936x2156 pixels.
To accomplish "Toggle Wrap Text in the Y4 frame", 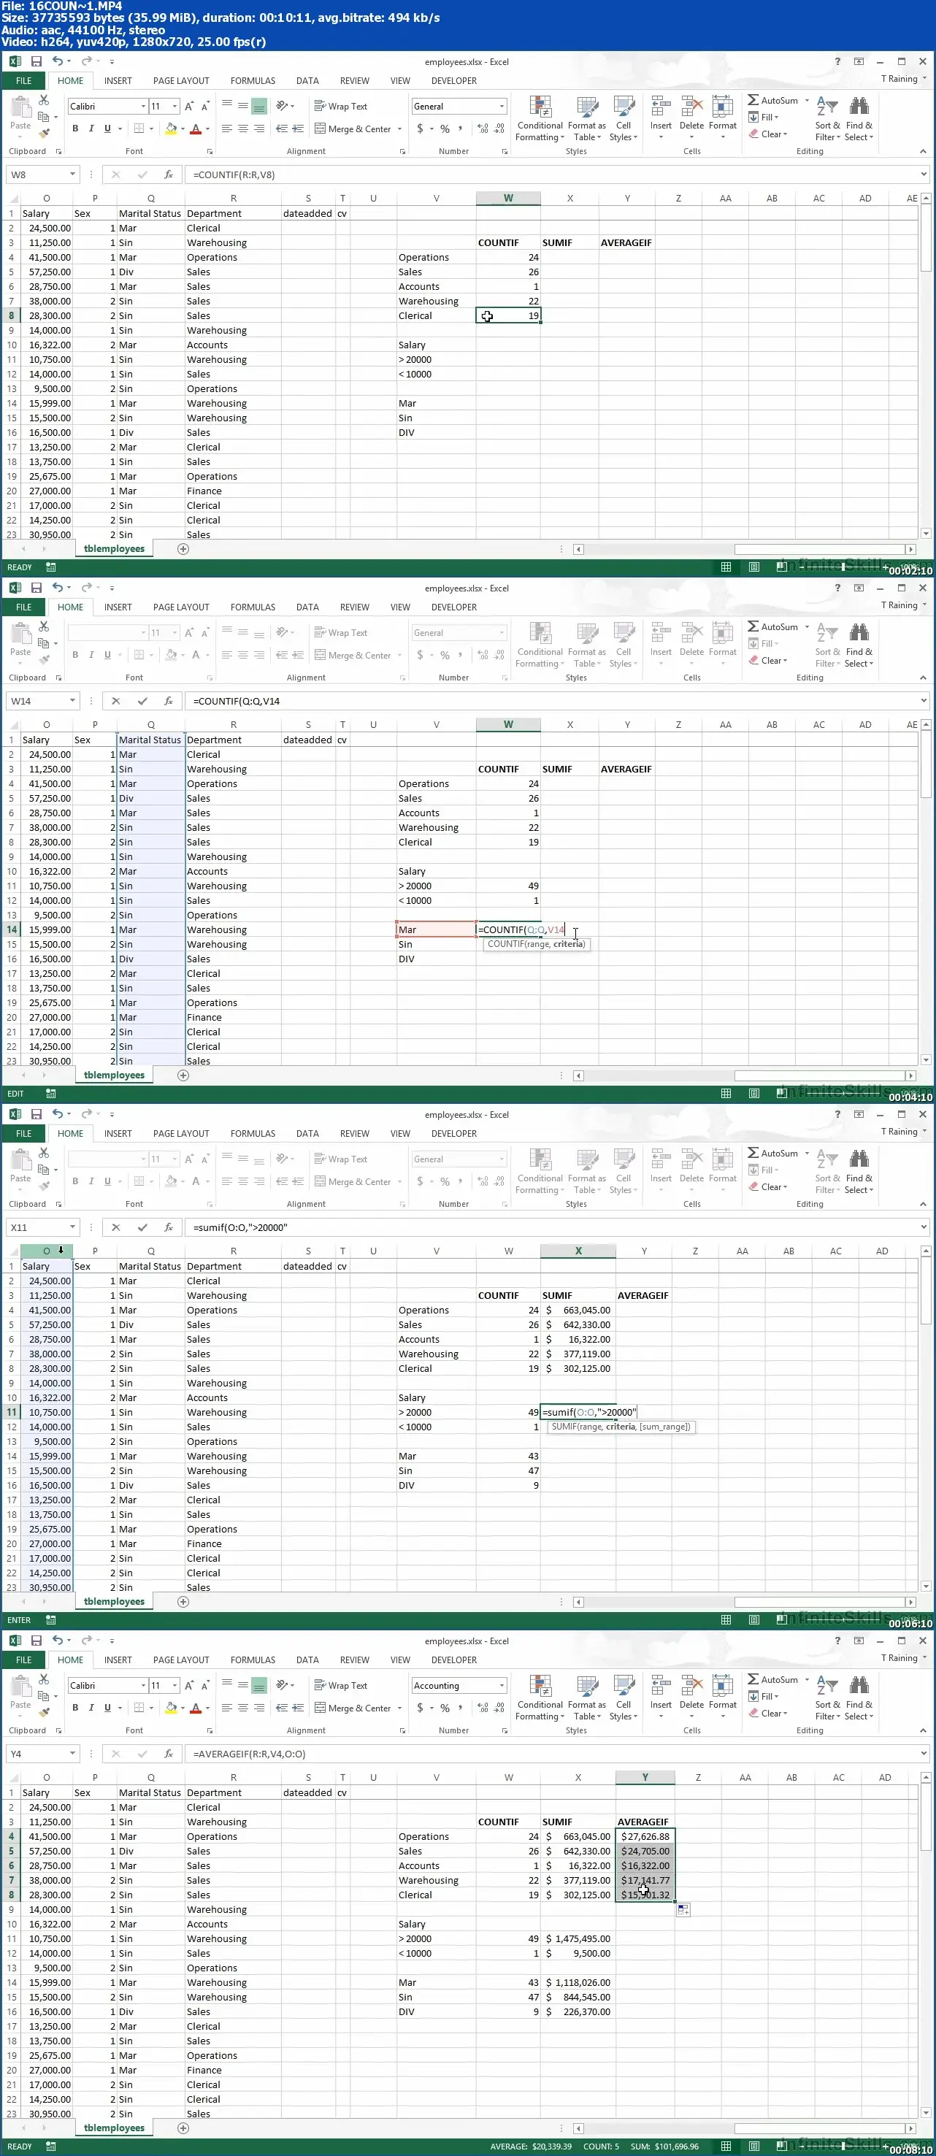I will tap(341, 1686).
